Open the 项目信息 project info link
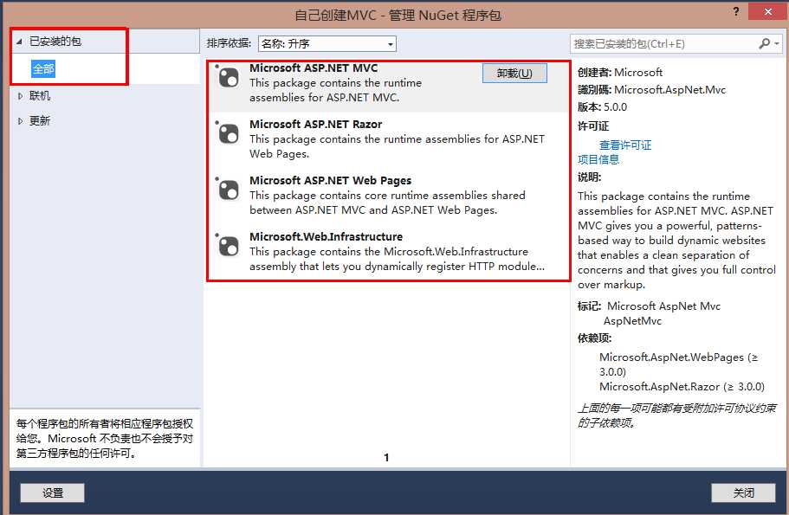This screenshot has width=789, height=515. pos(598,159)
